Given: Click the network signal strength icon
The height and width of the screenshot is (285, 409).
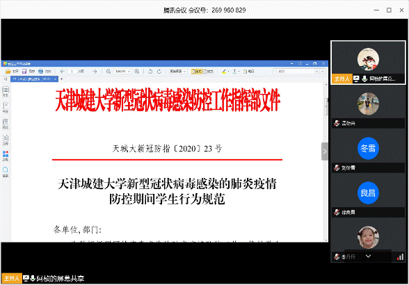Looking at the screenshot, I should pyautogui.click(x=401, y=256).
